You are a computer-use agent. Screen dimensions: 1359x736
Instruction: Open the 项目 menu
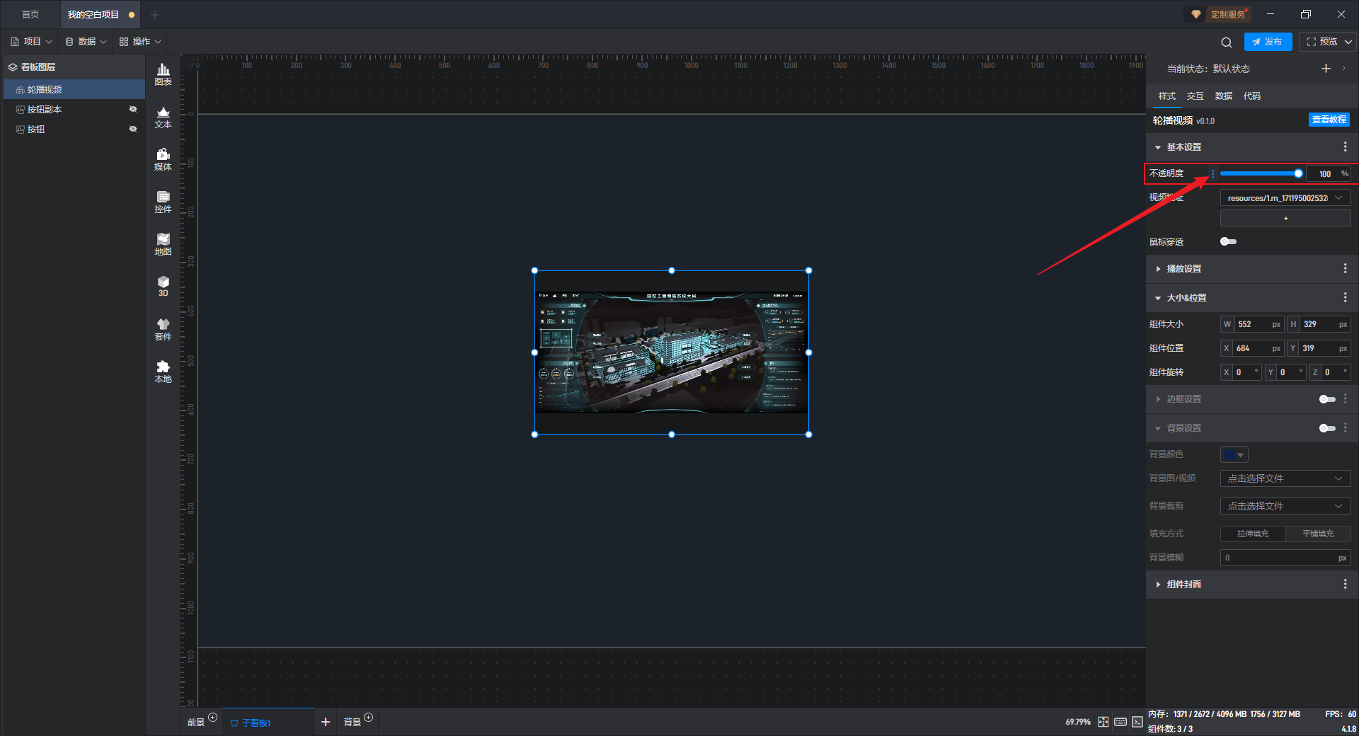tap(32, 42)
